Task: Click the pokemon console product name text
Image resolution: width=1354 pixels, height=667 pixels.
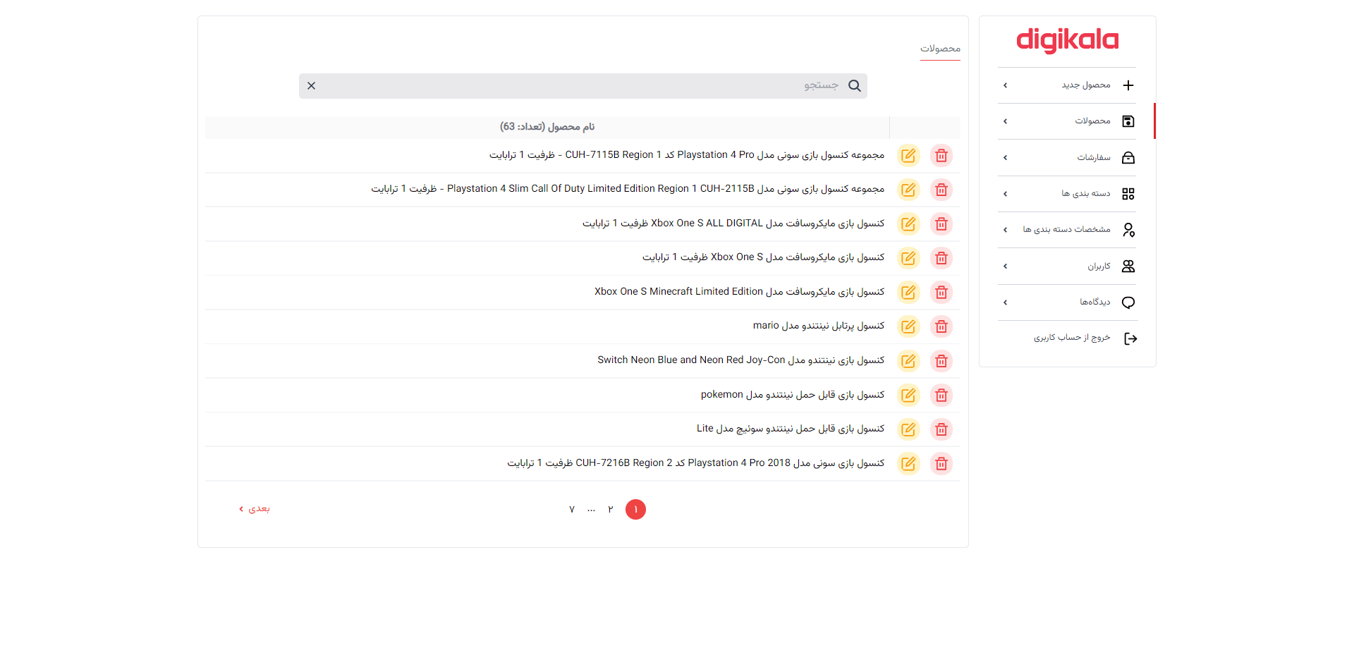Action: [793, 395]
